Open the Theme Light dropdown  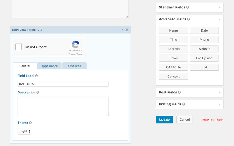coord(24,131)
